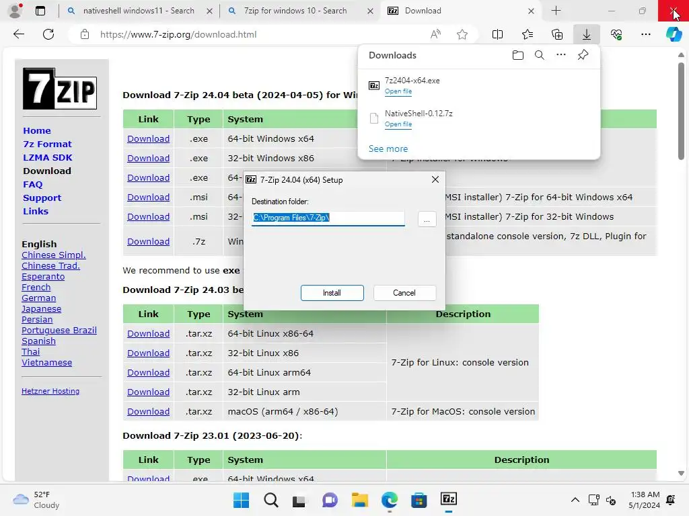Image resolution: width=689 pixels, height=516 pixels.
Task: Toggle the Downloads toolbar button
Action: tap(587, 34)
